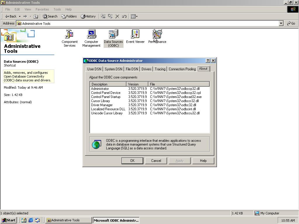299x224 pixels.
Task: Launch Internet Explorer from quick launch
Action: 30,220
